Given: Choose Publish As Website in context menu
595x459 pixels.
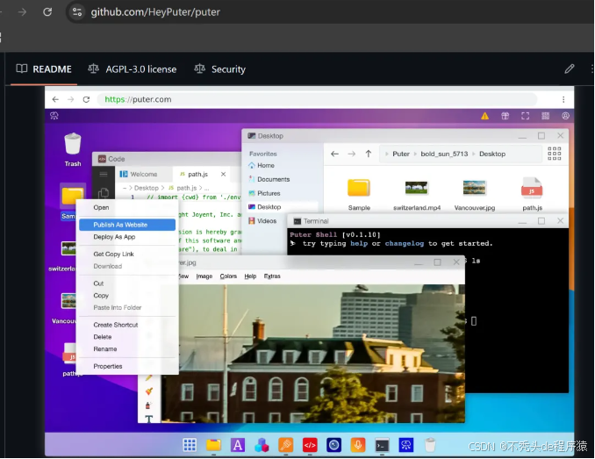Looking at the screenshot, I should [x=127, y=225].
